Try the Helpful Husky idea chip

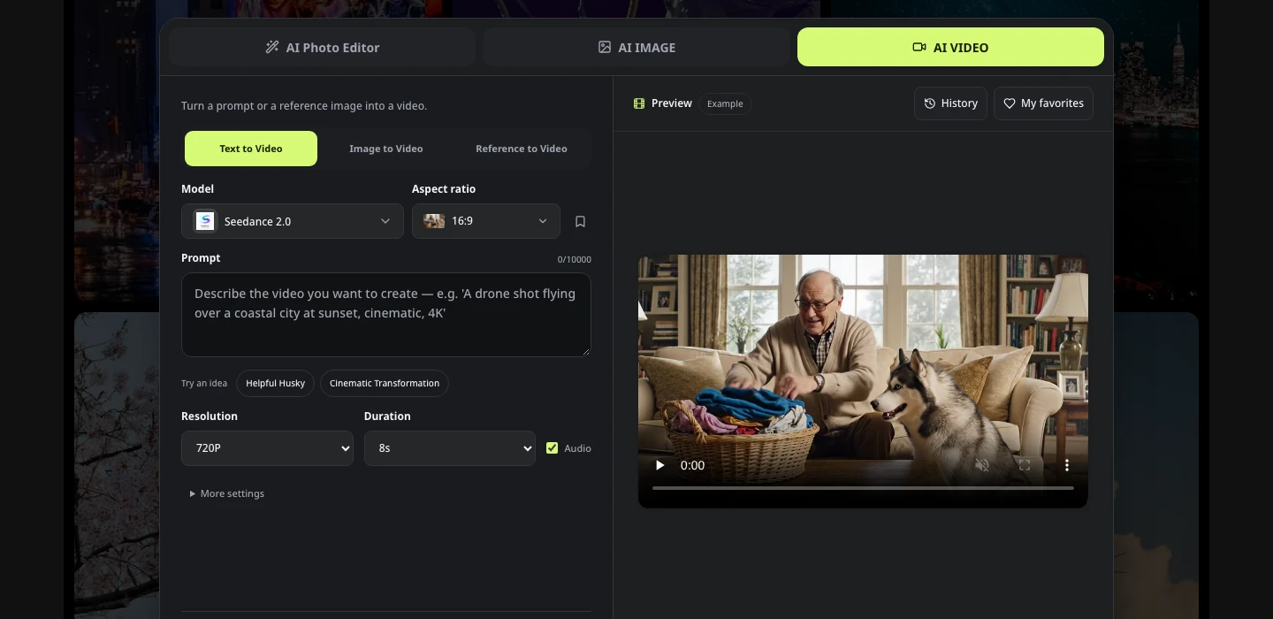tap(275, 383)
